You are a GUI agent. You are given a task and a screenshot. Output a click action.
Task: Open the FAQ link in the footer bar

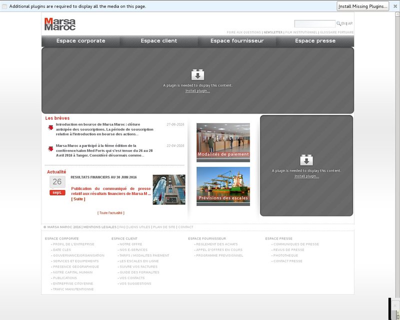click(122, 227)
